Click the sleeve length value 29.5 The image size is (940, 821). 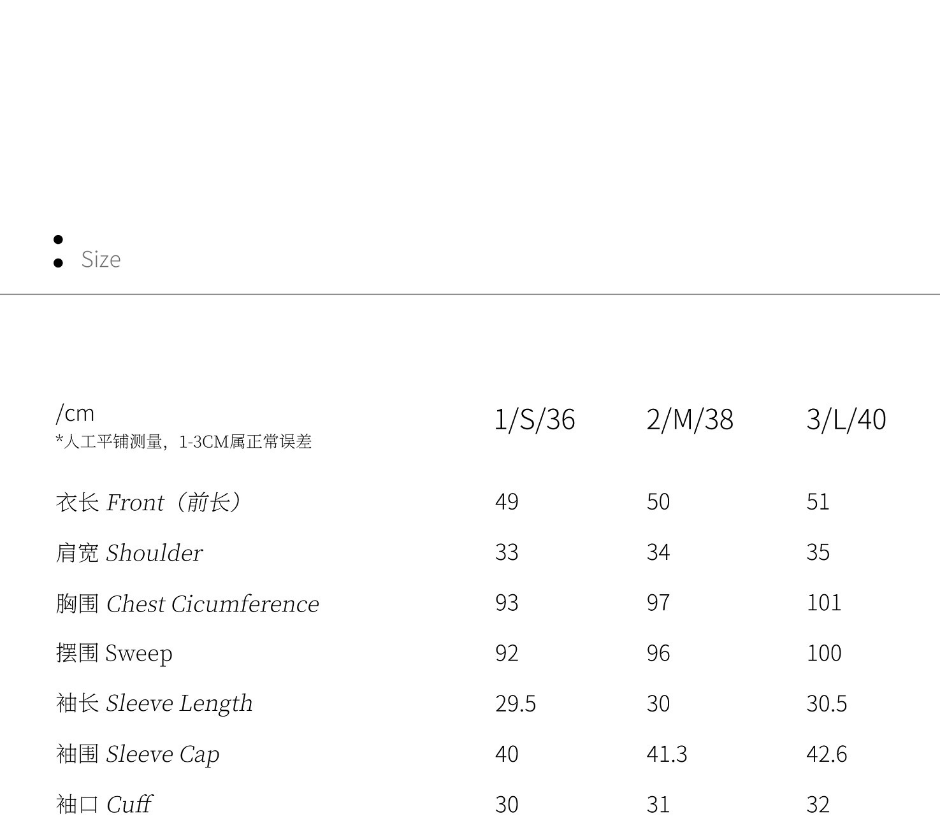(515, 704)
